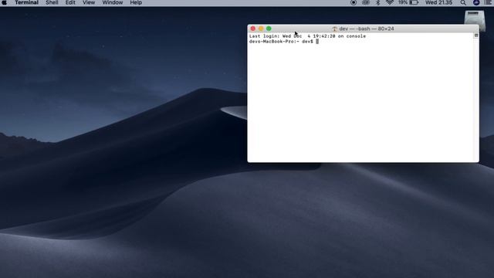This screenshot has width=494, height=278.
Task: Open the Shell menu
Action: click(52, 2)
